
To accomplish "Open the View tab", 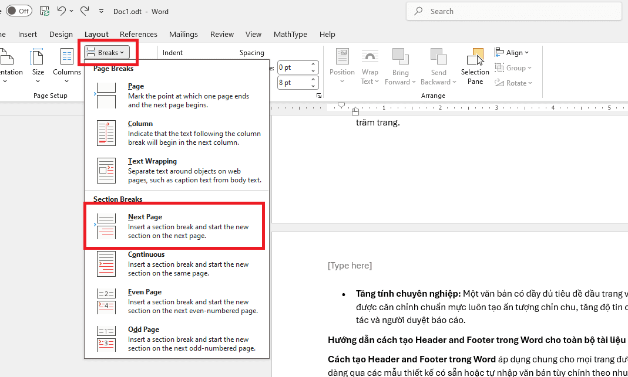I will 254,35.
